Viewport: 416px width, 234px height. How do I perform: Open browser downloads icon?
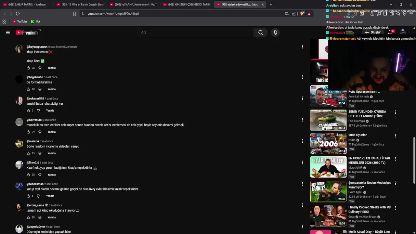[372, 14]
